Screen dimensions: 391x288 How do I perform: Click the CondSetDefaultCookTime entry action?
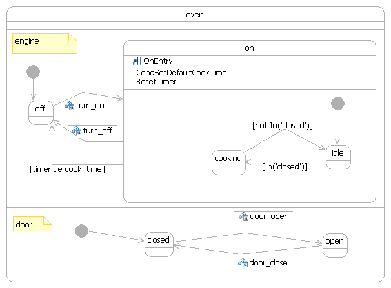pyautogui.click(x=181, y=73)
